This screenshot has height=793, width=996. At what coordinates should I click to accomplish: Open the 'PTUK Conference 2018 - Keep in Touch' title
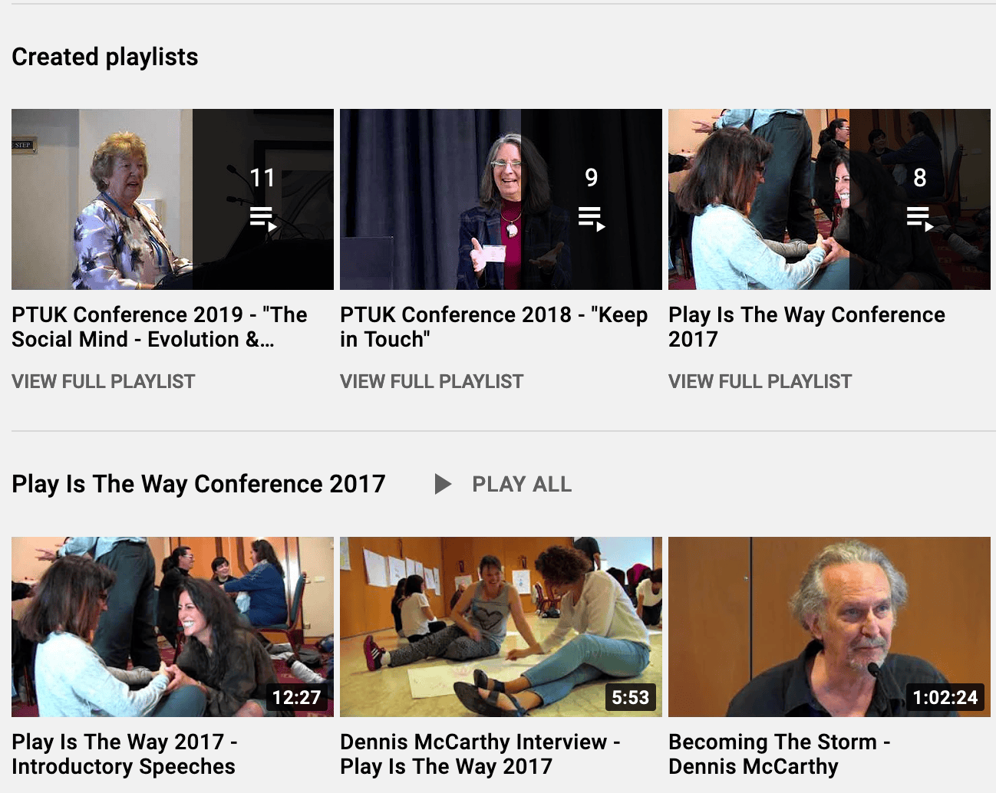pos(494,327)
